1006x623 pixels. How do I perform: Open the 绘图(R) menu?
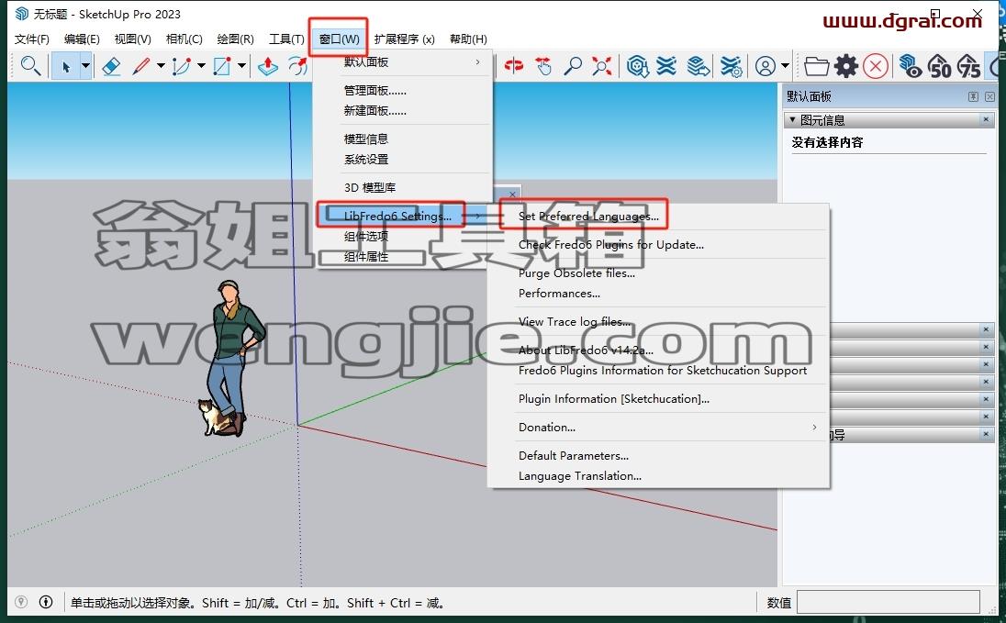pyautogui.click(x=235, y=39)
